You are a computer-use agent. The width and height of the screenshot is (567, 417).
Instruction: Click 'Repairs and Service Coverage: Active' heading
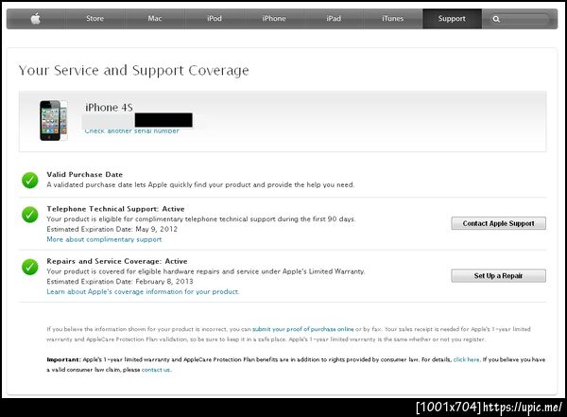[x=117, y=261]
